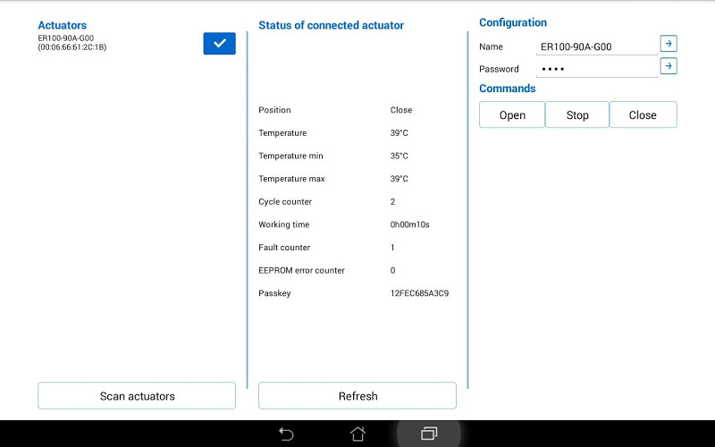This screenshot has width=715, height=447.
Task: Select the Fault counter label
Action: tap(284, 248)
